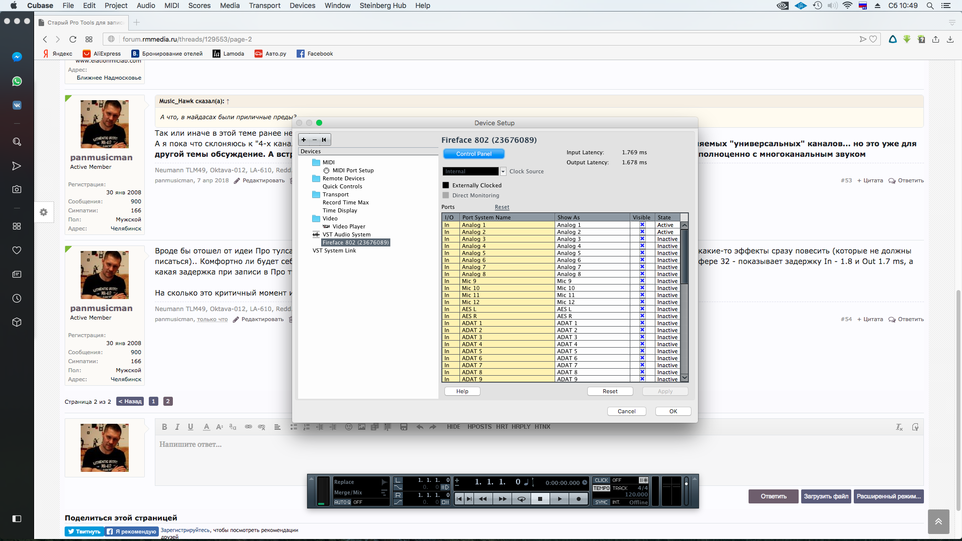Toggle Visible checkbox for Mic 9
This screenshot has height=541, width=962.
pyautogui.click(x=642, y=281)
